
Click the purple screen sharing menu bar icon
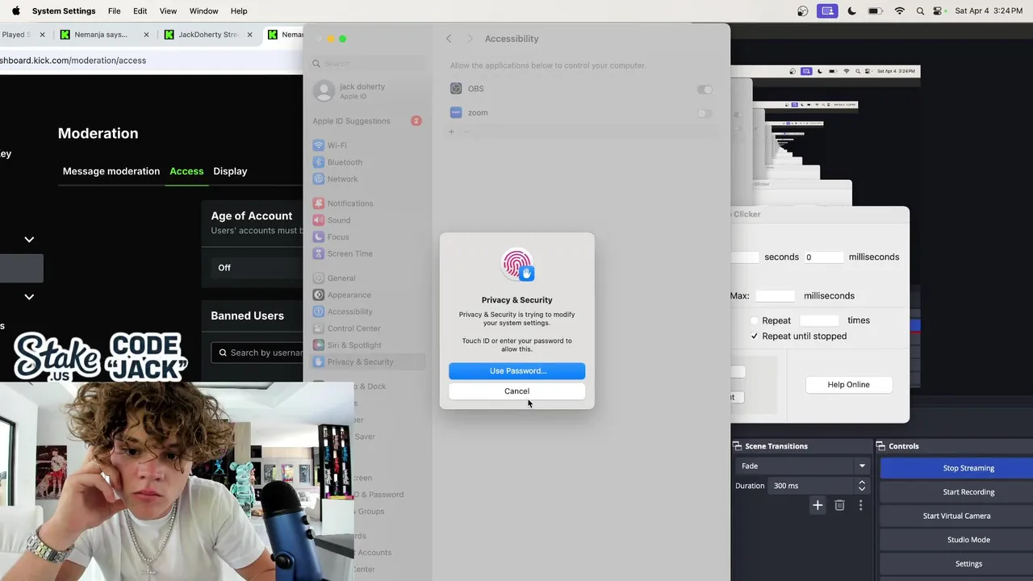826,11
